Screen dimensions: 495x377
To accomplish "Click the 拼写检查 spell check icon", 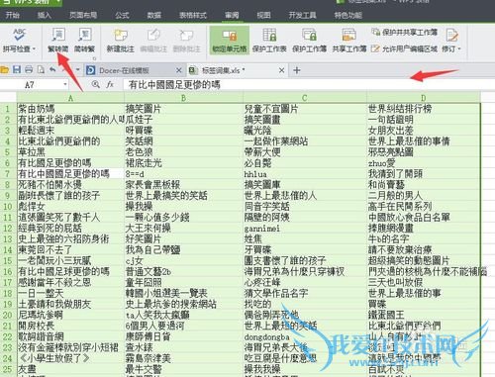I will click(19, 36).
